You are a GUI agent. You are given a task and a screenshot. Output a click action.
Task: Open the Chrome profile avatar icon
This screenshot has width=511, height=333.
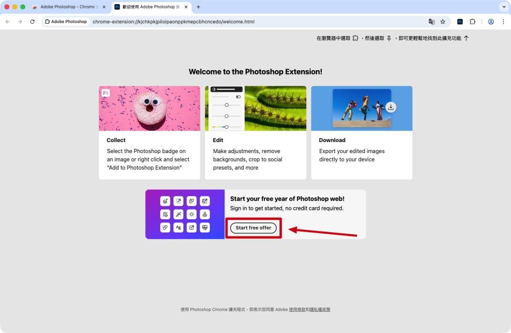[x=491, y=21]
